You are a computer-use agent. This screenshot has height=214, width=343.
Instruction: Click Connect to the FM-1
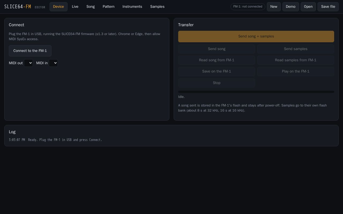point(30,51)
